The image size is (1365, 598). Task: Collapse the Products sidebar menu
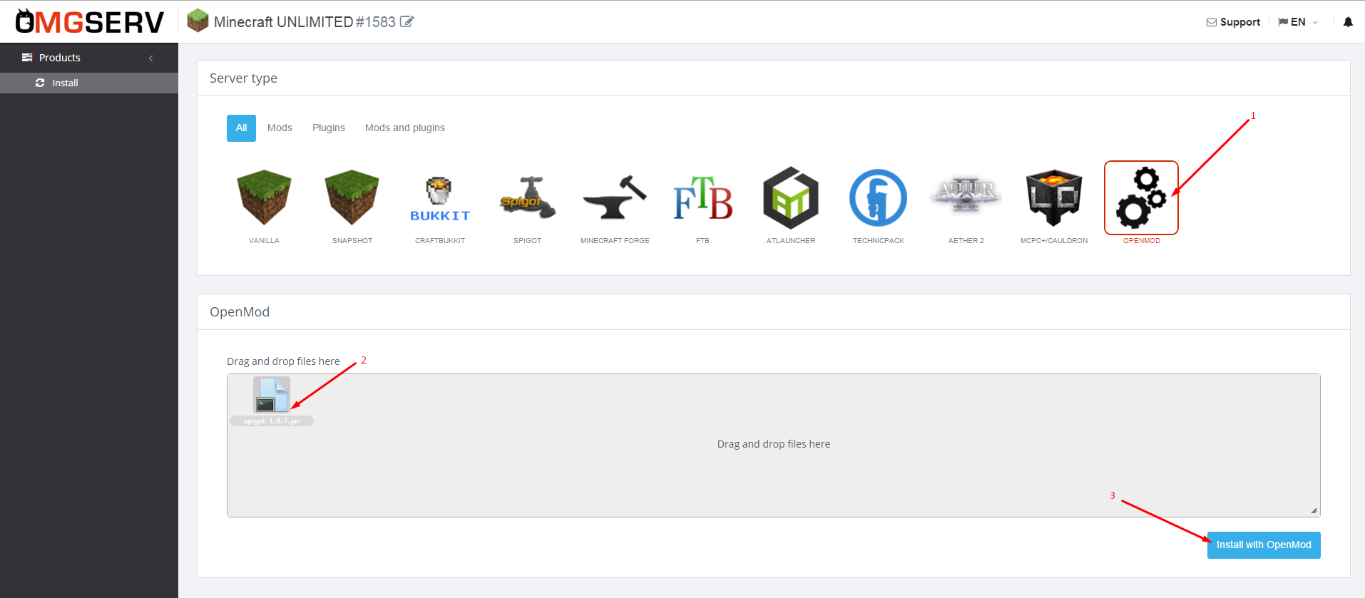pos(89,58)
